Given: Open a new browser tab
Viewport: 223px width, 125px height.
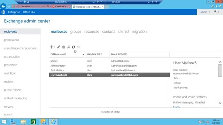Looking at the screenshot, I should point(107,7).
